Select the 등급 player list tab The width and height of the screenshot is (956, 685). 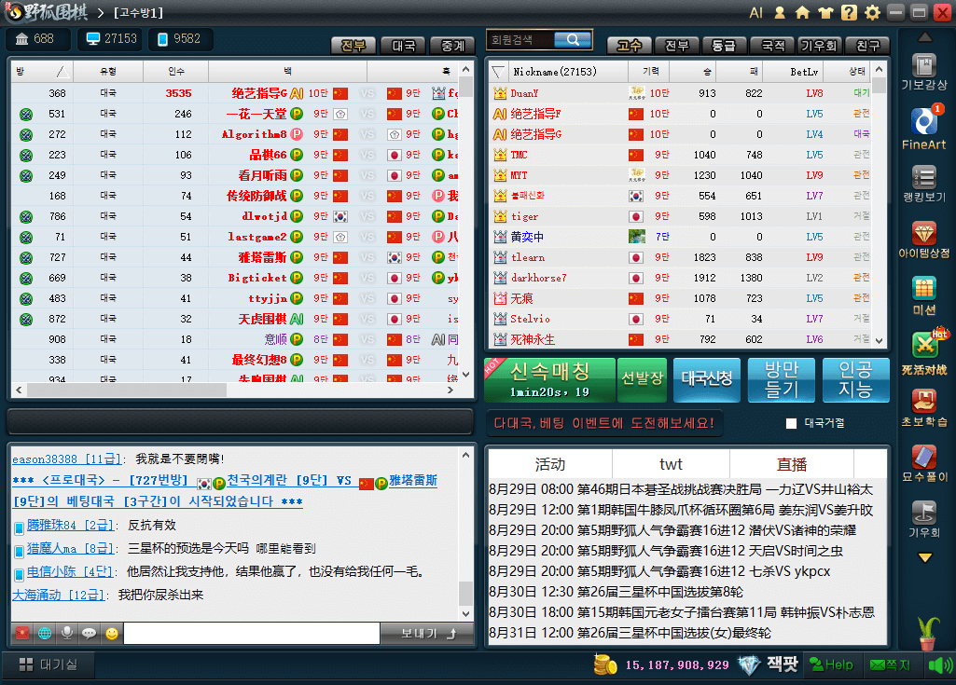click(724, 46)
